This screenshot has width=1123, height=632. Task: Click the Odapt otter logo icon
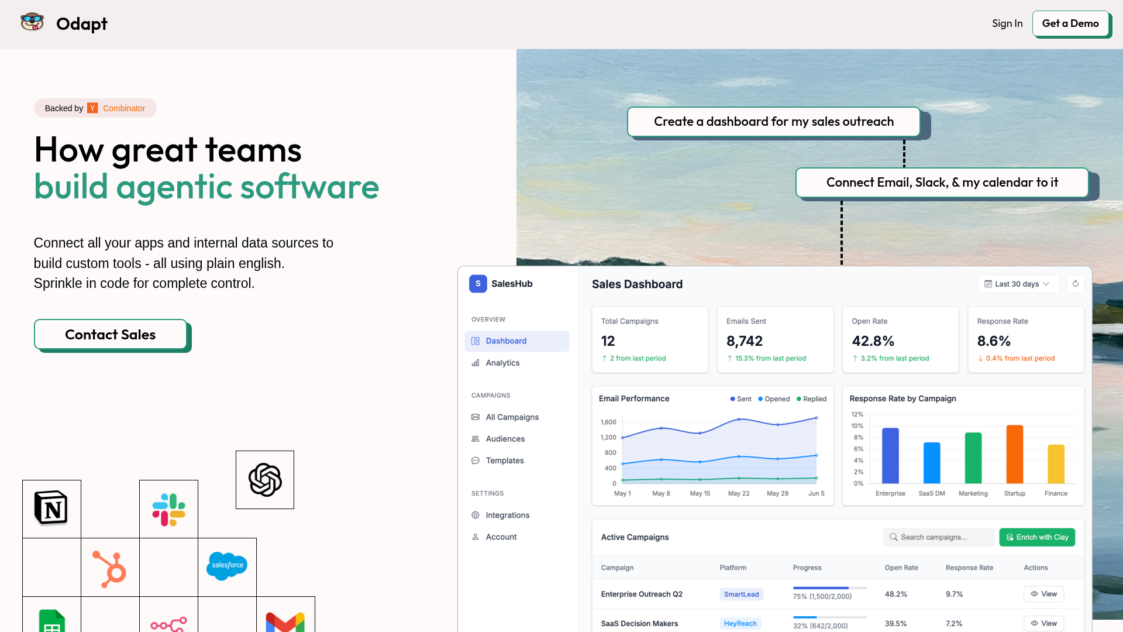tap(32, 22)
